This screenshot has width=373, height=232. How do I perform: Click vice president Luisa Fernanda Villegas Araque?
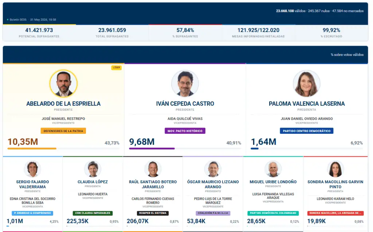[273, 196]
